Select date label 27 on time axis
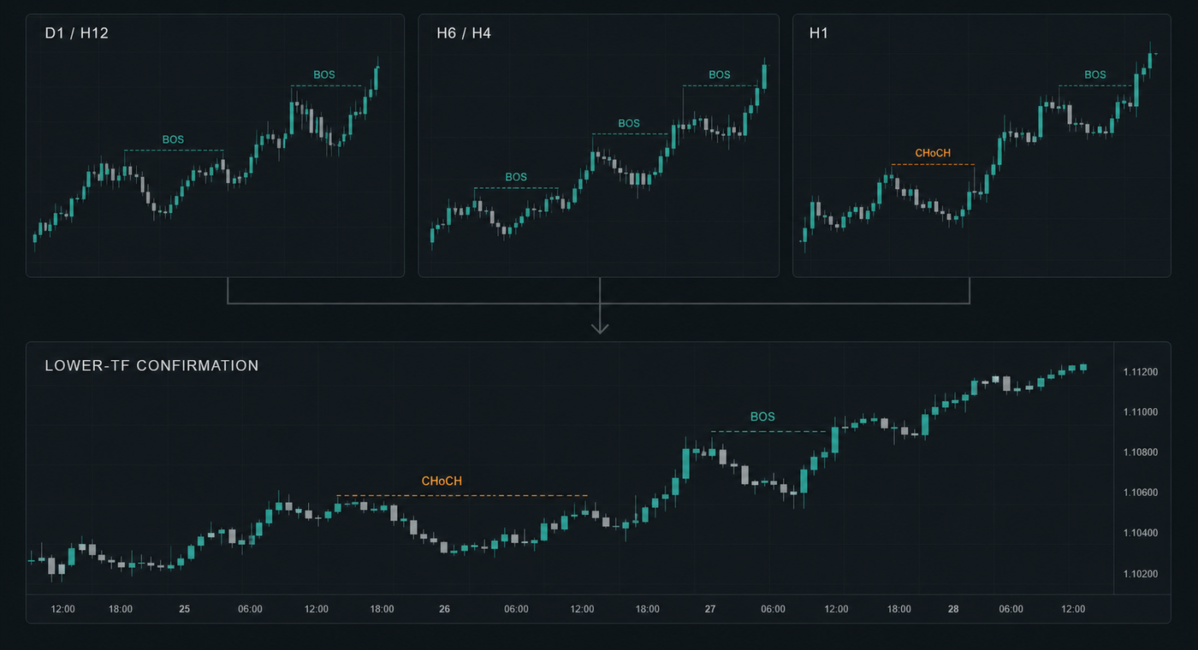The image size is (1198, 650). (x=710, y=609)
